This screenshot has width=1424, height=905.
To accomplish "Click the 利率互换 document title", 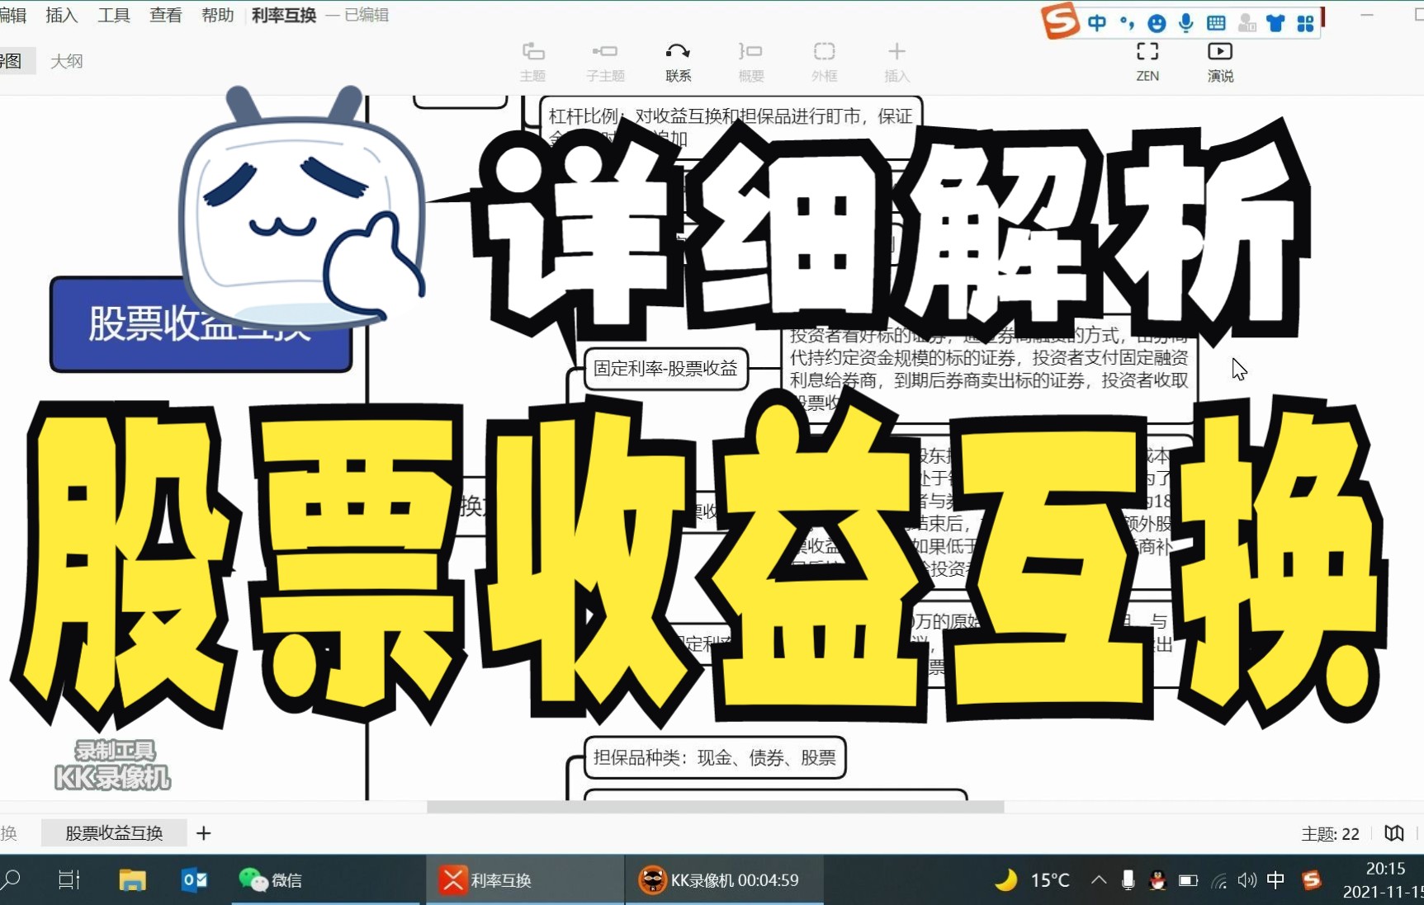I will (284, 15).
